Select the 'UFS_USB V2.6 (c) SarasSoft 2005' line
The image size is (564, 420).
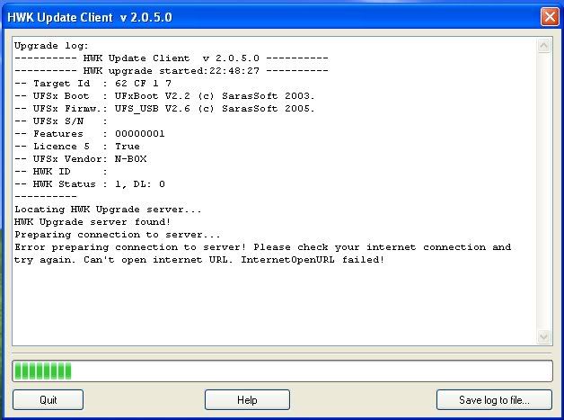[x=164, y=109]
